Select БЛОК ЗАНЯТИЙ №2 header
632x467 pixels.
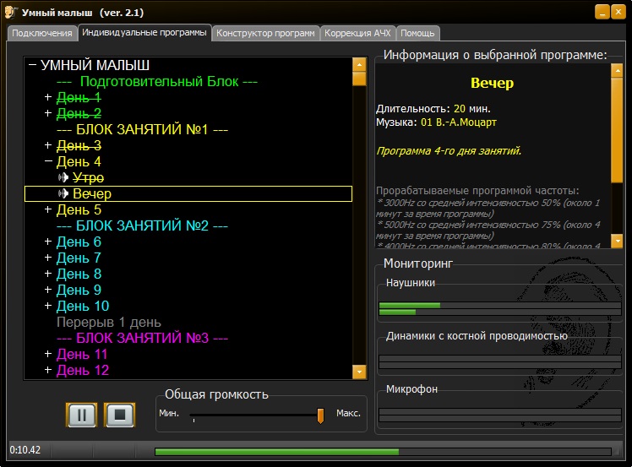(x=142, y=225)
